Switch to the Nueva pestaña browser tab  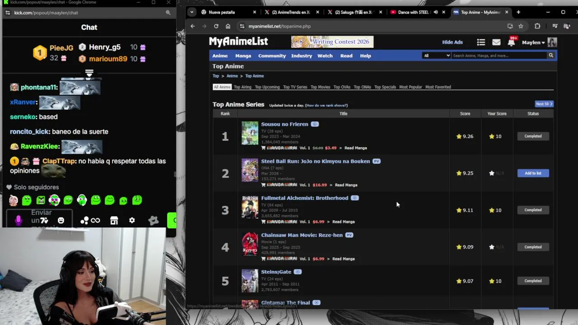[228, 12]
